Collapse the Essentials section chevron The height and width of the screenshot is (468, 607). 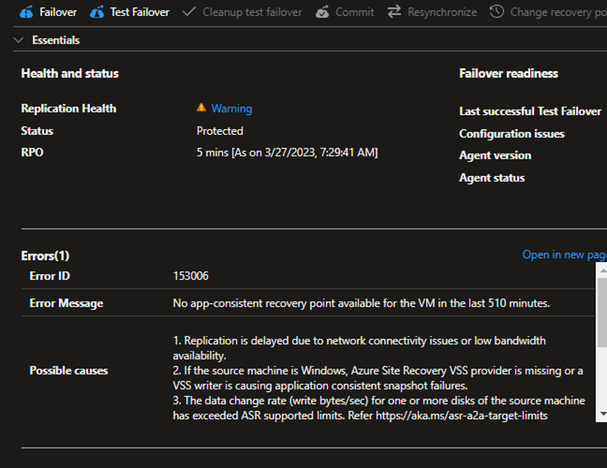[x=18, y=40]
